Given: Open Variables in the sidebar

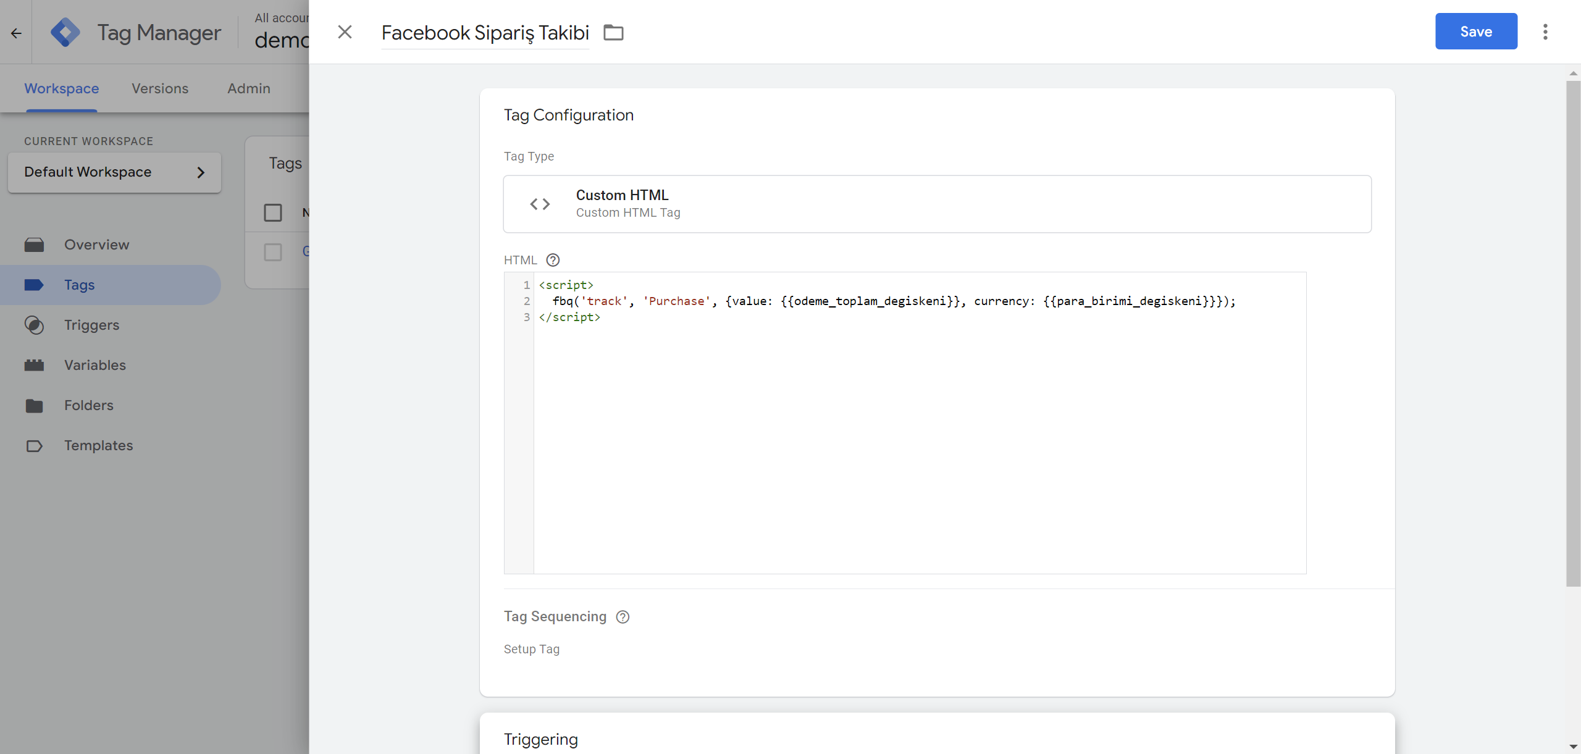Looking at the screenshot, I should pos(110,365).
